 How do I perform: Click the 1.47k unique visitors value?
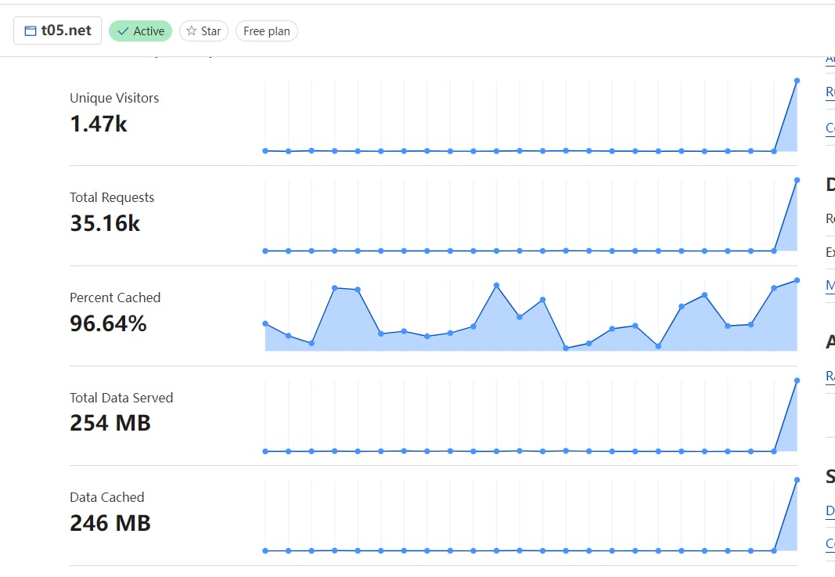[x=99, y=124]
